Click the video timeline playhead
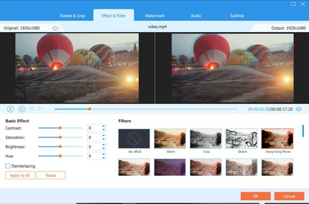 90,109
